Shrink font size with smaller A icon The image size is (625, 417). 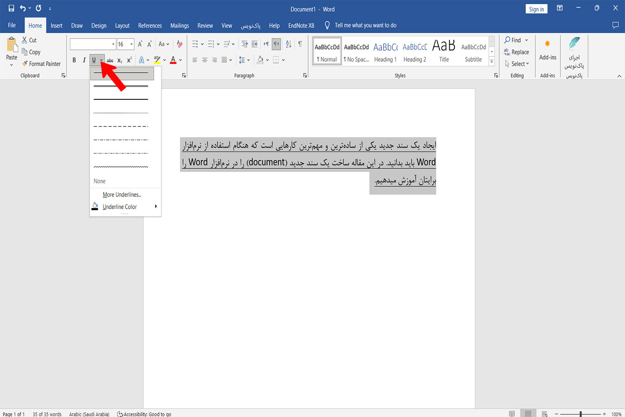pos(149,44)
